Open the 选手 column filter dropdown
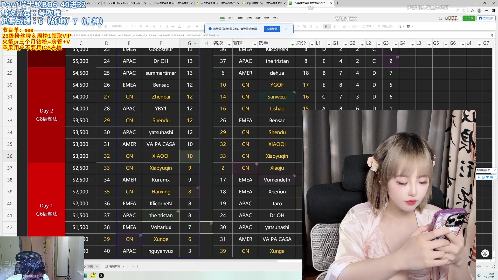 click(292, 45)
